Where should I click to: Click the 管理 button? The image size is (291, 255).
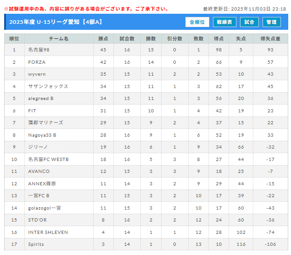point(271,22)
